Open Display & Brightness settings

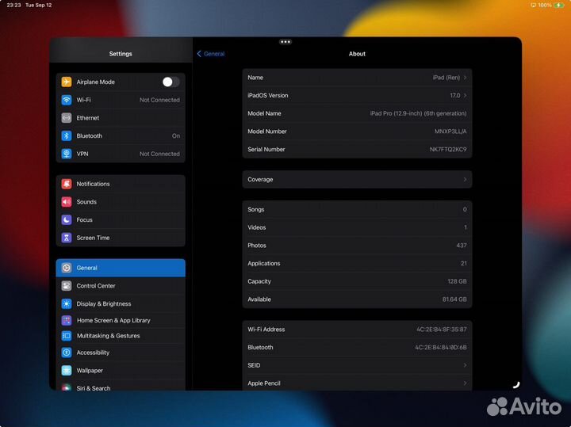(121, 303)
